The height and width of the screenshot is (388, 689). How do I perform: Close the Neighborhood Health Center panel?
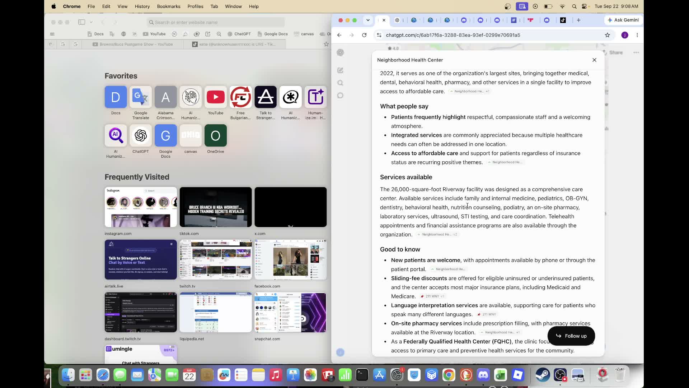pyautogui.click(x=594, y=60)
